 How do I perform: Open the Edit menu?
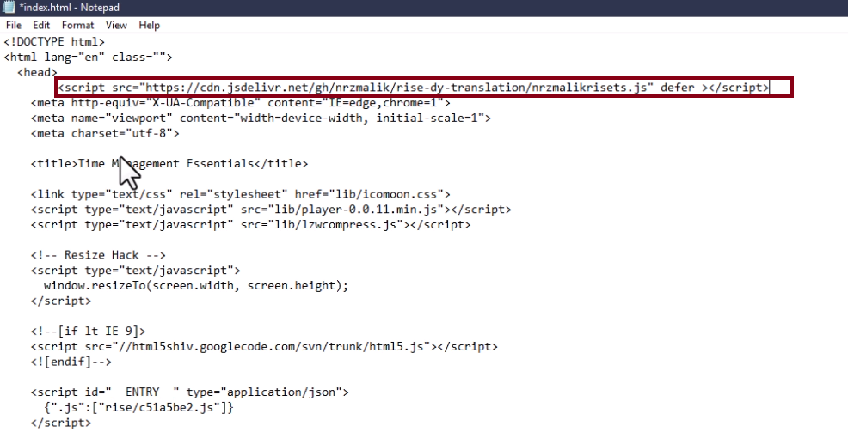pos(41,26)
